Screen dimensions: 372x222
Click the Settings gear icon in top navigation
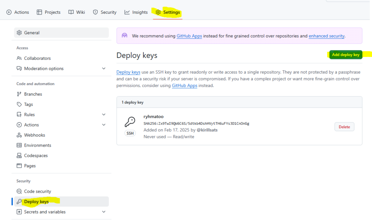158,12
